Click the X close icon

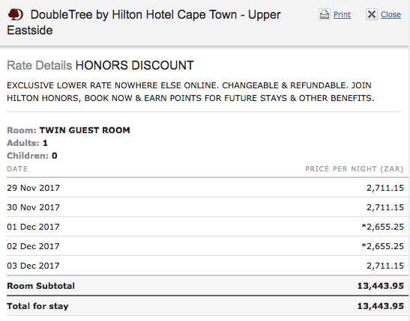(x=372, y=14)
